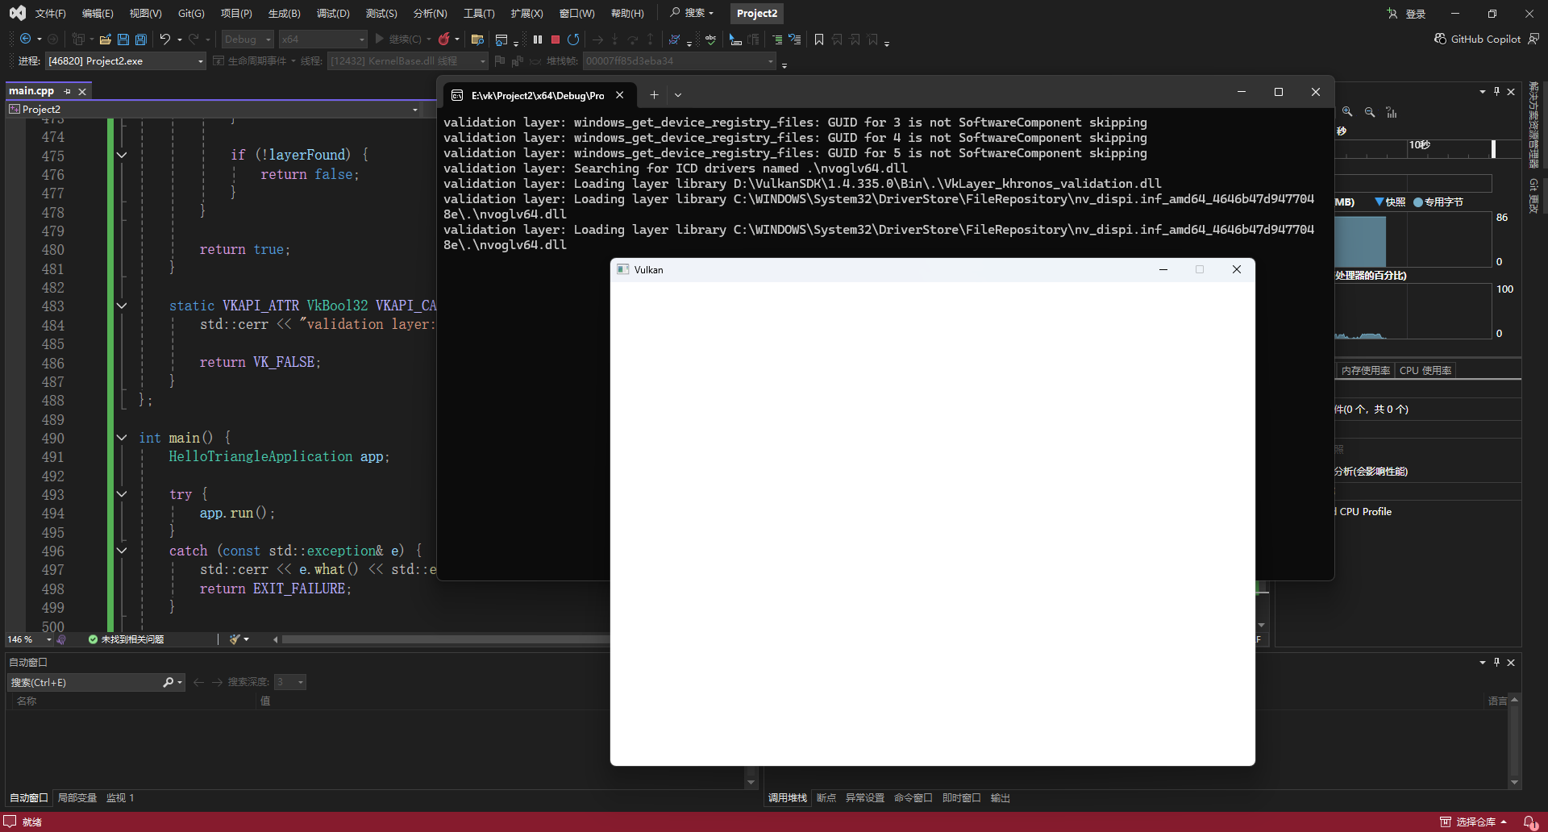This screenshot has height=832, width=1548.
Task: Open the new tab dropdown chevron in terminal
Action: point(678,95)
